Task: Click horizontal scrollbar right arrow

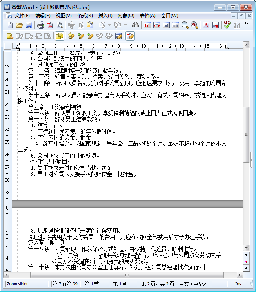Action: pyautogui.click(x=240, y=275)
